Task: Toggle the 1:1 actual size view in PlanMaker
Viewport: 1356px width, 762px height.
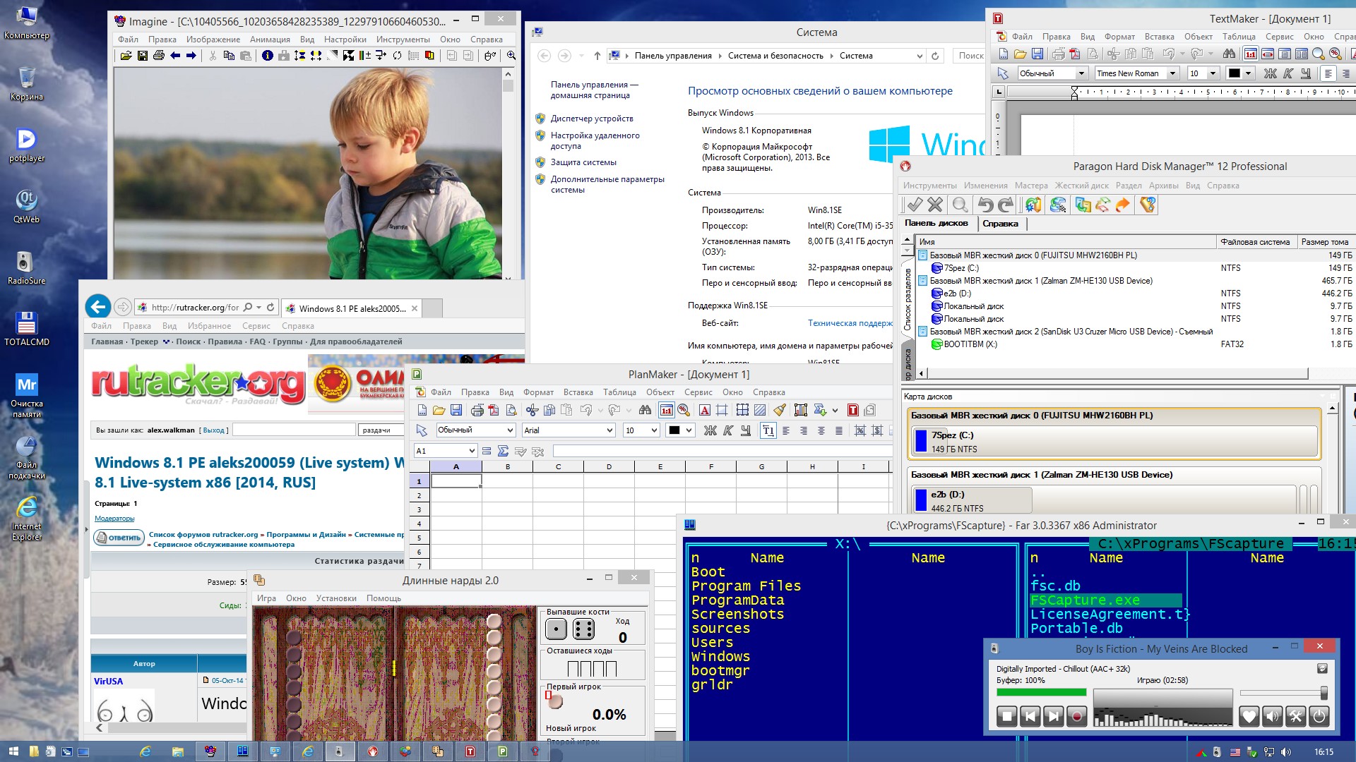Action: (666, 411)
